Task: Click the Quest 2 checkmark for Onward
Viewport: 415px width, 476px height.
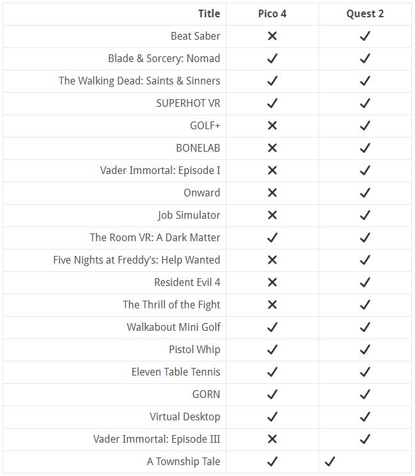Action: pos(365,193)
